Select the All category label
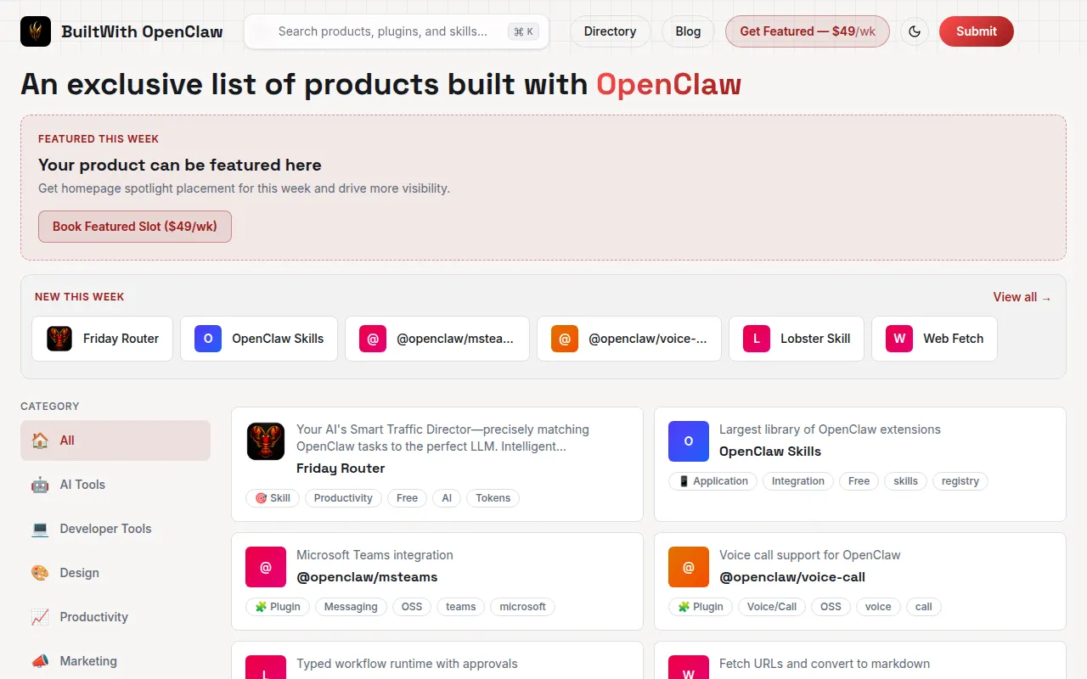Image resolution: width=1087 pixels, height=679 pixels. pyautogui.click(x=67, y=441)
